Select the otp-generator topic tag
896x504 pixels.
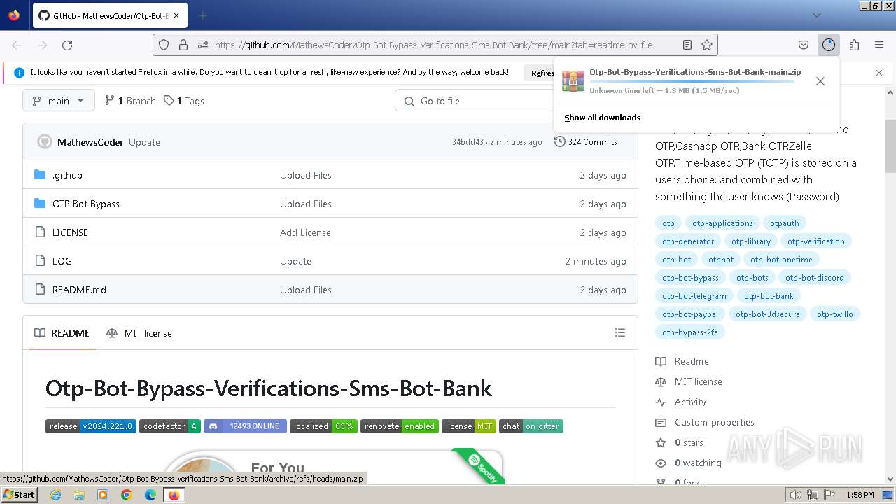coord(688,241)
